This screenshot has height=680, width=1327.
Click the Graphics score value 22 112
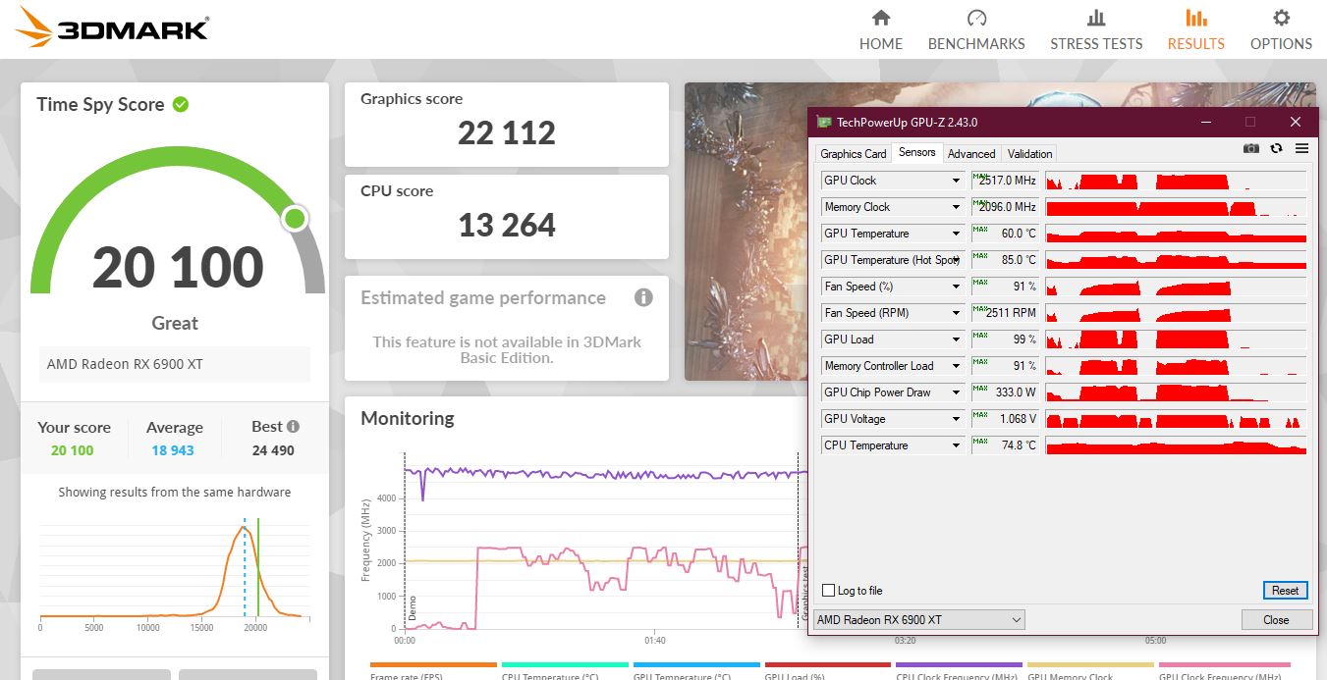point(507,132)
